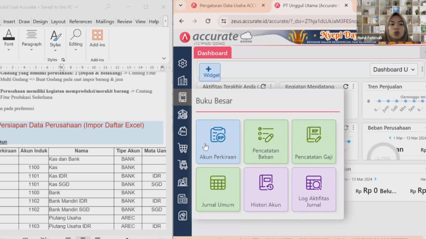Open options menu of Kegiatan Mendatang widget
Screen dimensions: 426x239
pos(353,87)
